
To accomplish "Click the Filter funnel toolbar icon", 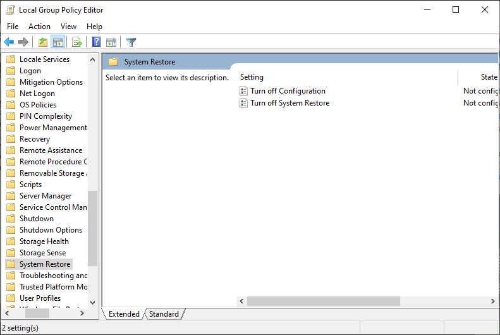I will tap(131, 42).
